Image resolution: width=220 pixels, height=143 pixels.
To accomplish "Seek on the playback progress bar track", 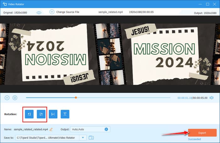I will point(98,98).
